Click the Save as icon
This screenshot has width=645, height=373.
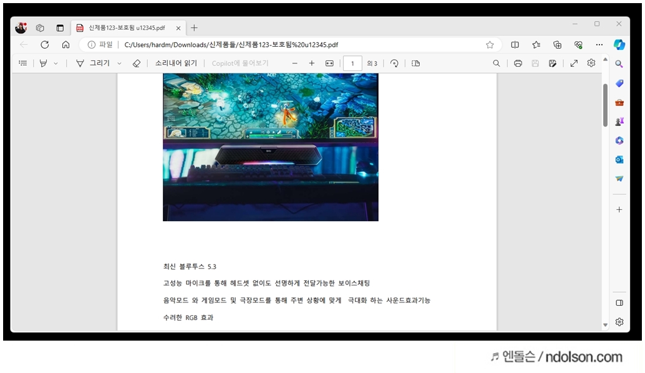(x=553, y=64)
